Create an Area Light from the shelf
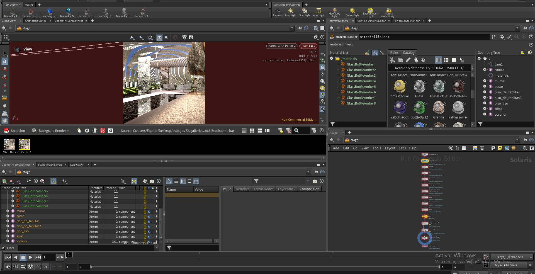Image resolution: width=535 pixels, height=274 pixels. (318, 12)
